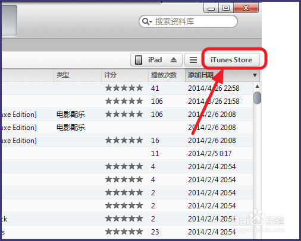Click the rating stars in the 16 plays row
The height and width of the screenshot is (241, 301).
point(124,140)
